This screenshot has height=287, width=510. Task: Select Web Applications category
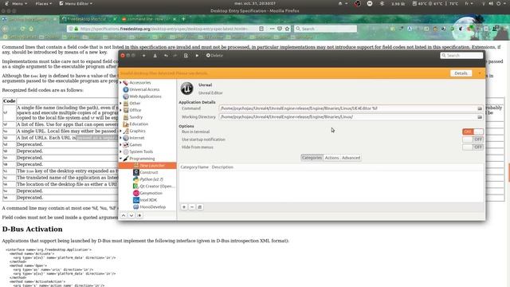click(145, 96)
